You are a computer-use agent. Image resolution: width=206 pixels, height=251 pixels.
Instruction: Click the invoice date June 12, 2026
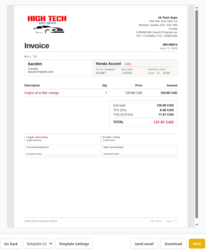point(168,48)
